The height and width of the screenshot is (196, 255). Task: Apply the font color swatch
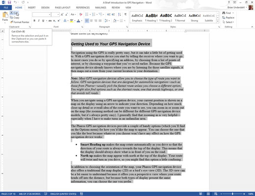78,21
